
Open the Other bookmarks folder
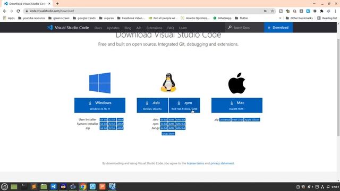tap(299, 18)
